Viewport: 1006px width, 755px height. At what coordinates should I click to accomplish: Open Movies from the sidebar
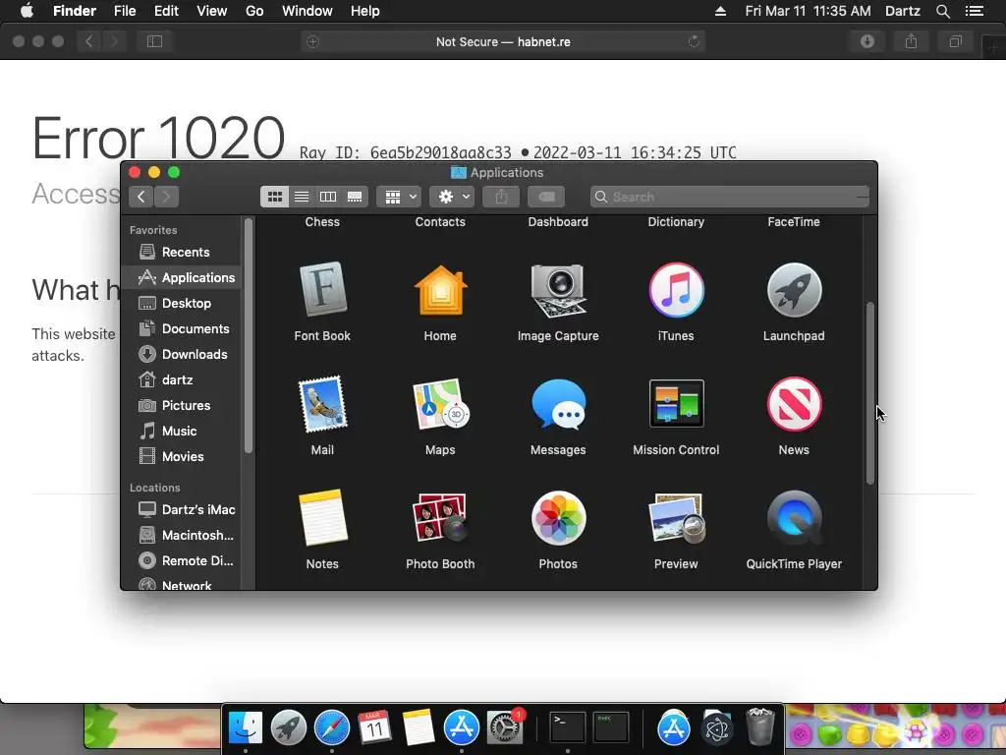click(x=181, y=456)
